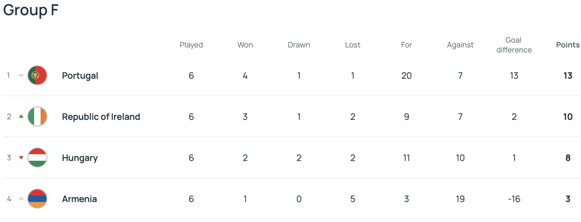Click the equals sign next to Portugal

(21, 75)
